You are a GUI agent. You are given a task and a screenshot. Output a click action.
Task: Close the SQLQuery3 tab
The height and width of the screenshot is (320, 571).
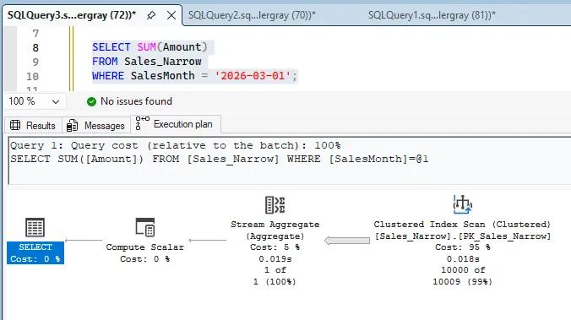(x=171, y=15)
